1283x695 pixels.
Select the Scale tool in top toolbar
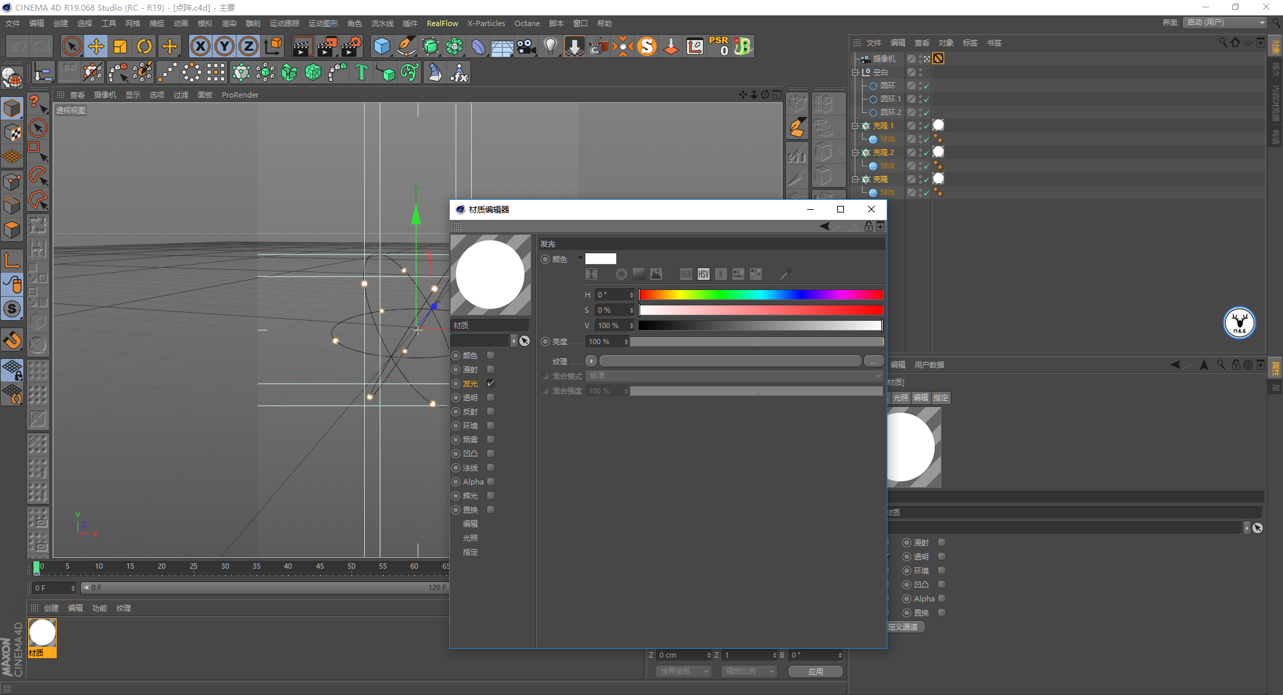click(x=120, y=46)
